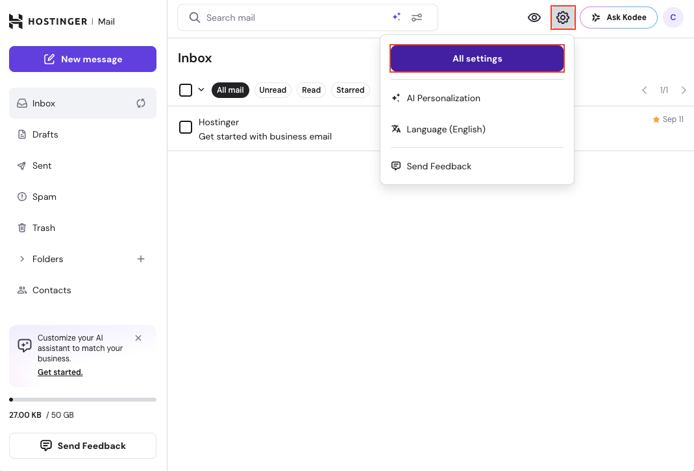The height and width of the screenshot is (471, 694).
Task: Open Language (English) menu option
Action: 446,129
